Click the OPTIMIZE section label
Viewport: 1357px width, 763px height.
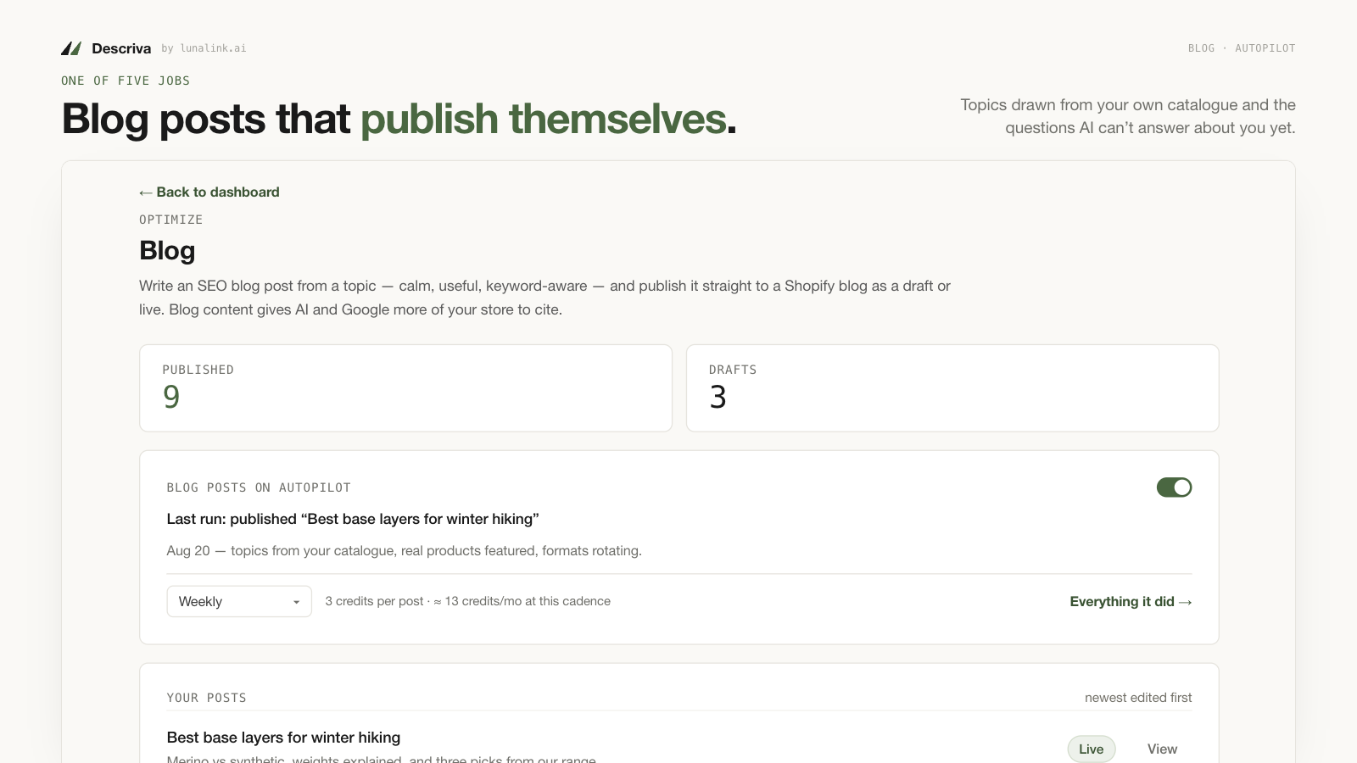tap(170, 220)
